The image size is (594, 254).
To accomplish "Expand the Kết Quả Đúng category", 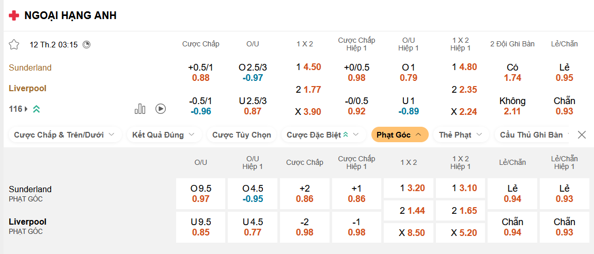I will point(163,135).
